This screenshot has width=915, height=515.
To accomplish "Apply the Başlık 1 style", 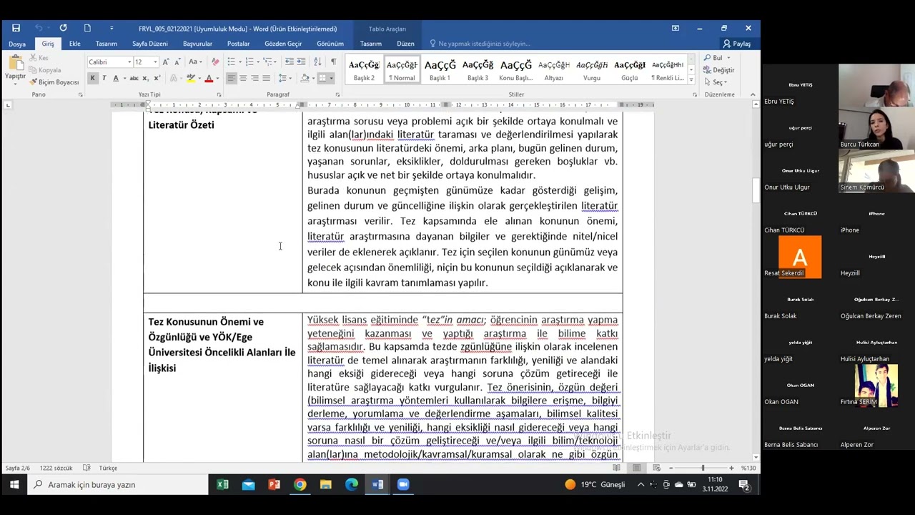I will 440,69.
